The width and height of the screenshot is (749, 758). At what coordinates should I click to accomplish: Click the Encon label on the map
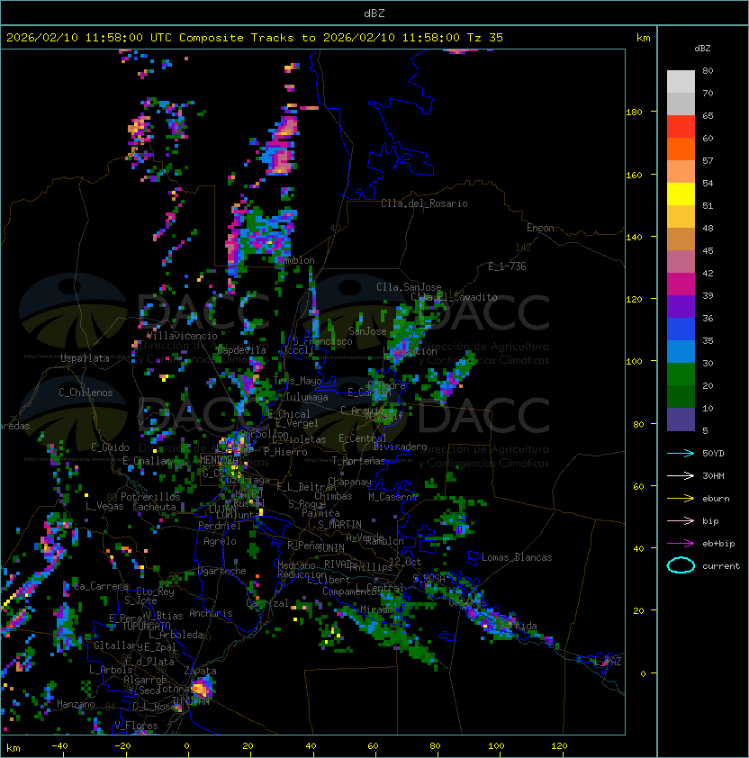click(540, 228)
